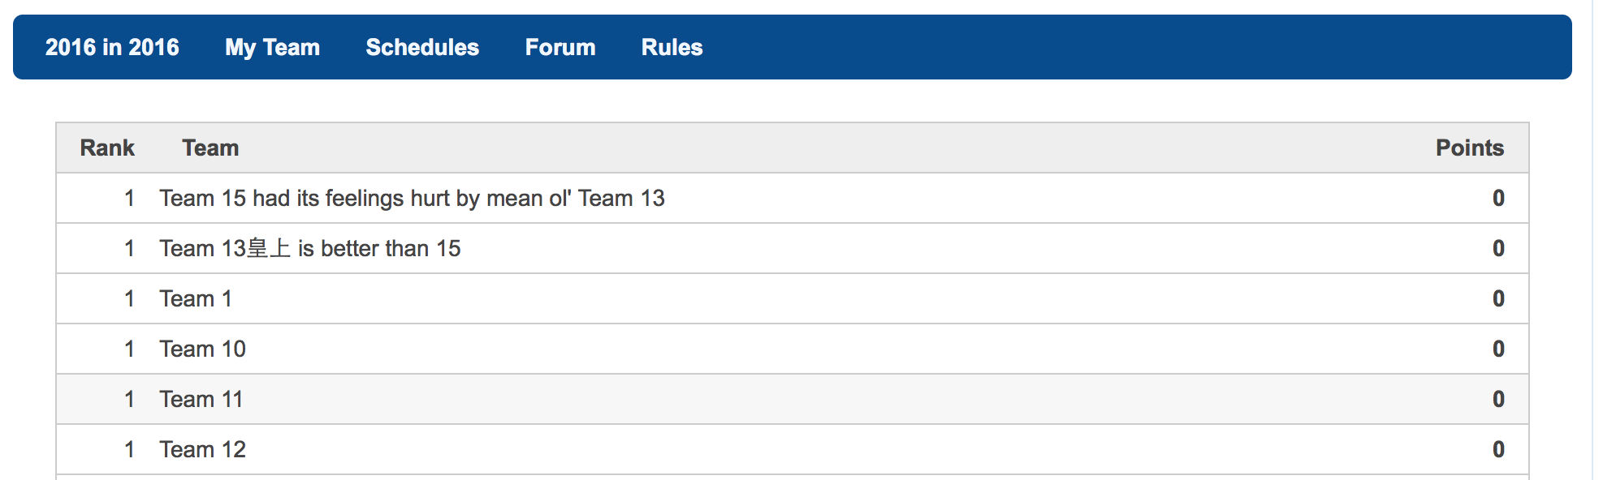Select the Team 11 entry

click(201, 399)
